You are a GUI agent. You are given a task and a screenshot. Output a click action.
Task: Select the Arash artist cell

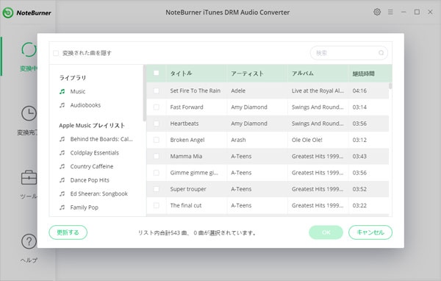coord(238,140)
